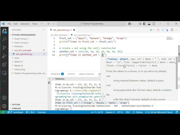The image size is (180, 135).
Task: Select the set_operation.py editor tab
Action: [61, 30]
